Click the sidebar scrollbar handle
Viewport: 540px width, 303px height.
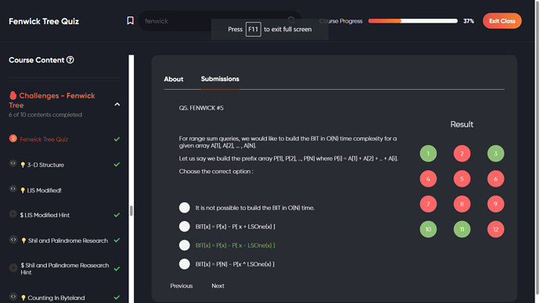click(x=131, y=211)
